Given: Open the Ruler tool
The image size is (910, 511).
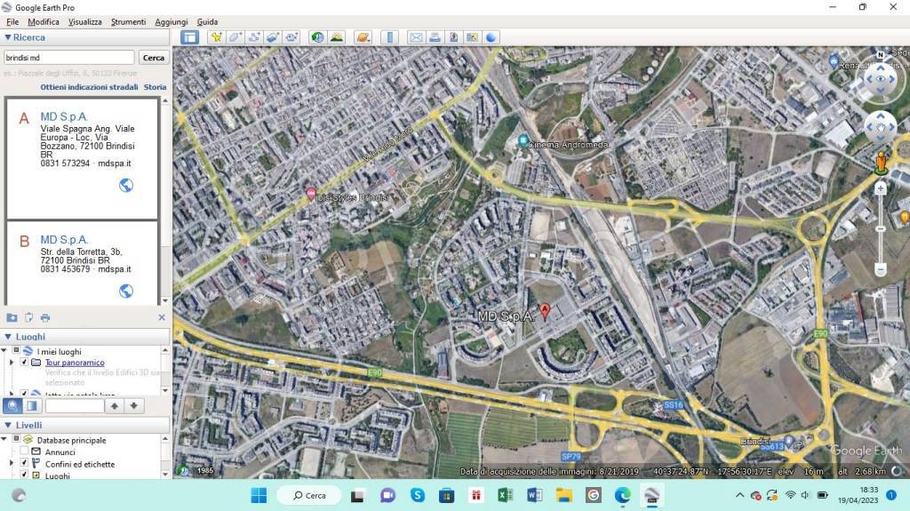Looking at the screenshot, I should click(x=389, y=37).
